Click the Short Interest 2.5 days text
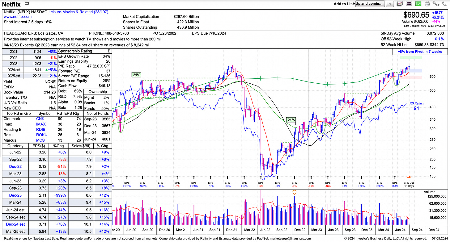The height and width of the screenshot is (242, 450). [28, 22]
